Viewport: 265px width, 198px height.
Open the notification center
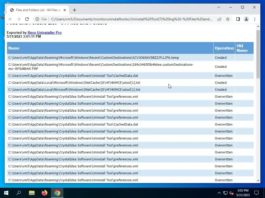click(x=256, y=193)
